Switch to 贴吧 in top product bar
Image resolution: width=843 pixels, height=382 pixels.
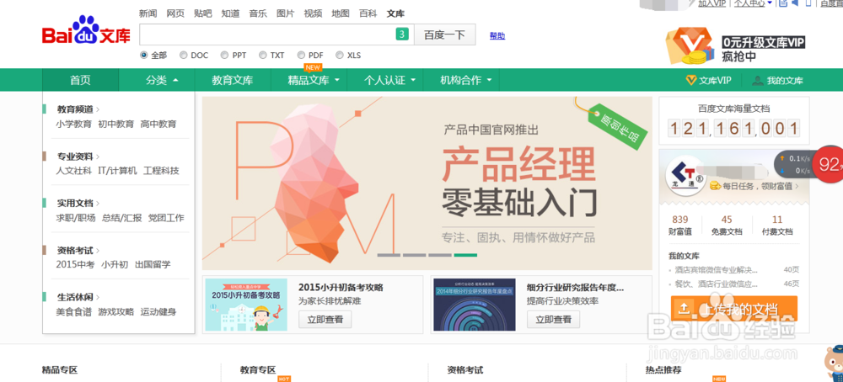point(202,13)
